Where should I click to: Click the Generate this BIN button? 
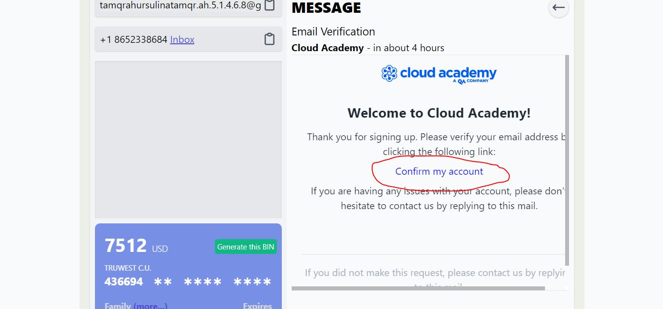click(246, 247)
